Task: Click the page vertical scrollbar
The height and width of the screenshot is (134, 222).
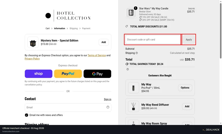Action: [x=221, y=30]
